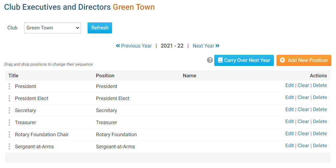Click drag handle beside Treasurer row
The image size is (336, 168).
(x=9, y=122)
